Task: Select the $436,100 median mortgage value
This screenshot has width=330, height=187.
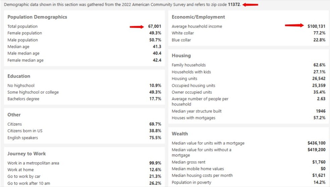Action: pos(316,143)
